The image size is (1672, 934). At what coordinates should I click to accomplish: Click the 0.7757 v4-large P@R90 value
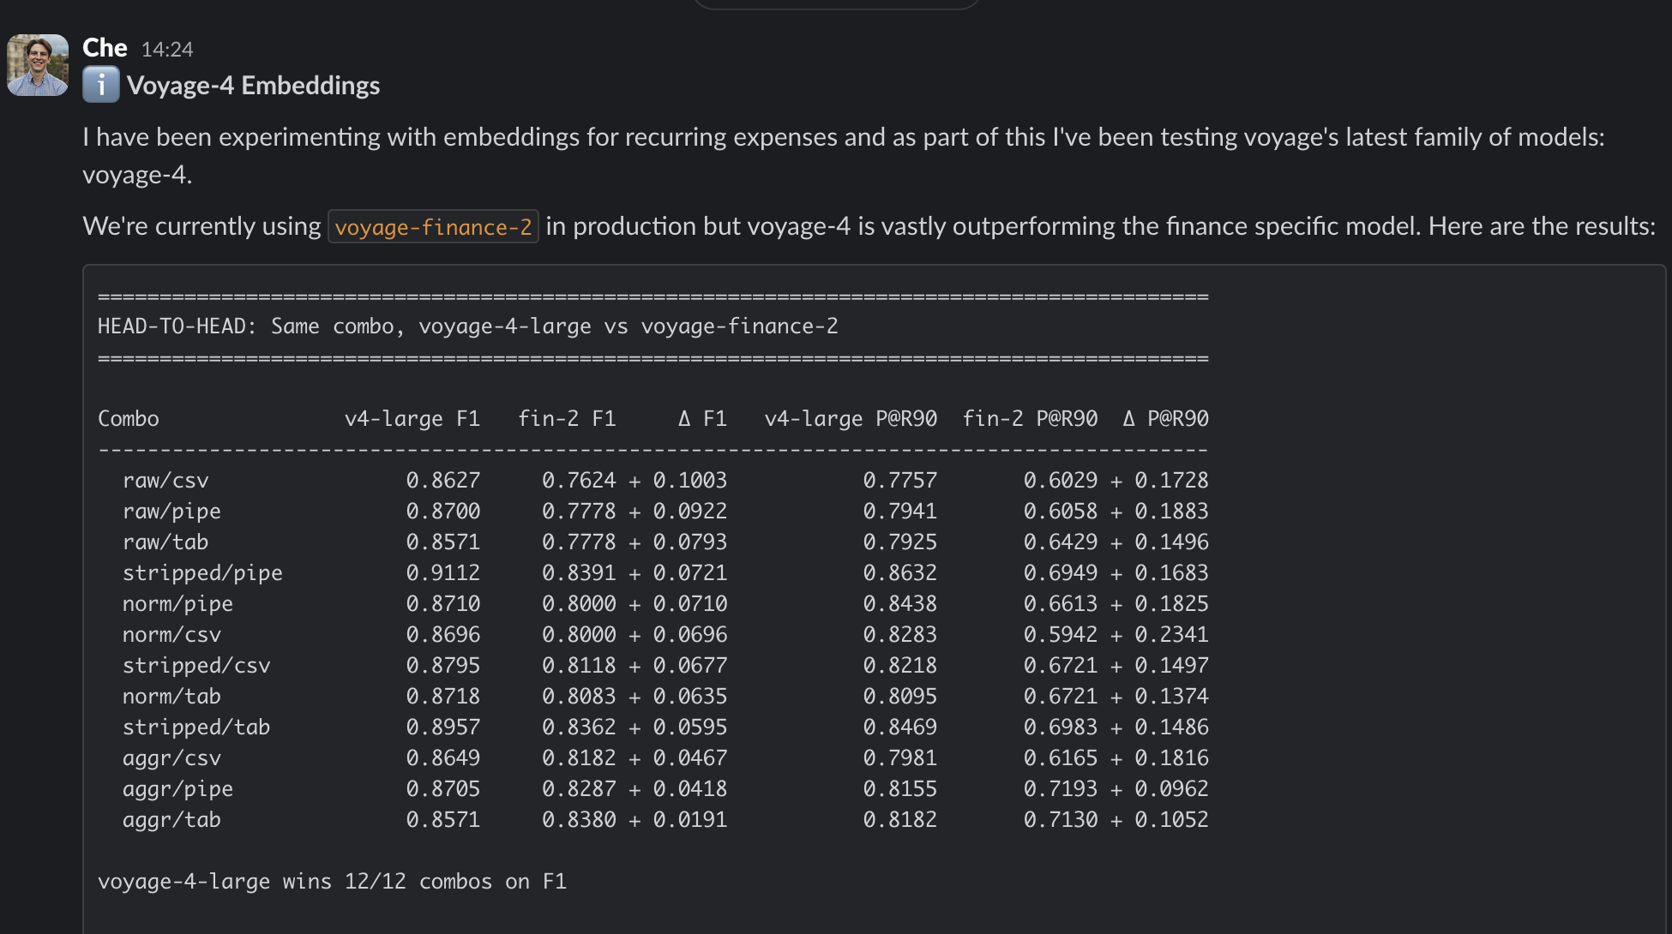[x=900, y=481]
